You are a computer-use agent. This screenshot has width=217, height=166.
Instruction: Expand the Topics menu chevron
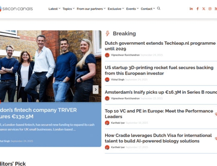click(x=74, y=8)
